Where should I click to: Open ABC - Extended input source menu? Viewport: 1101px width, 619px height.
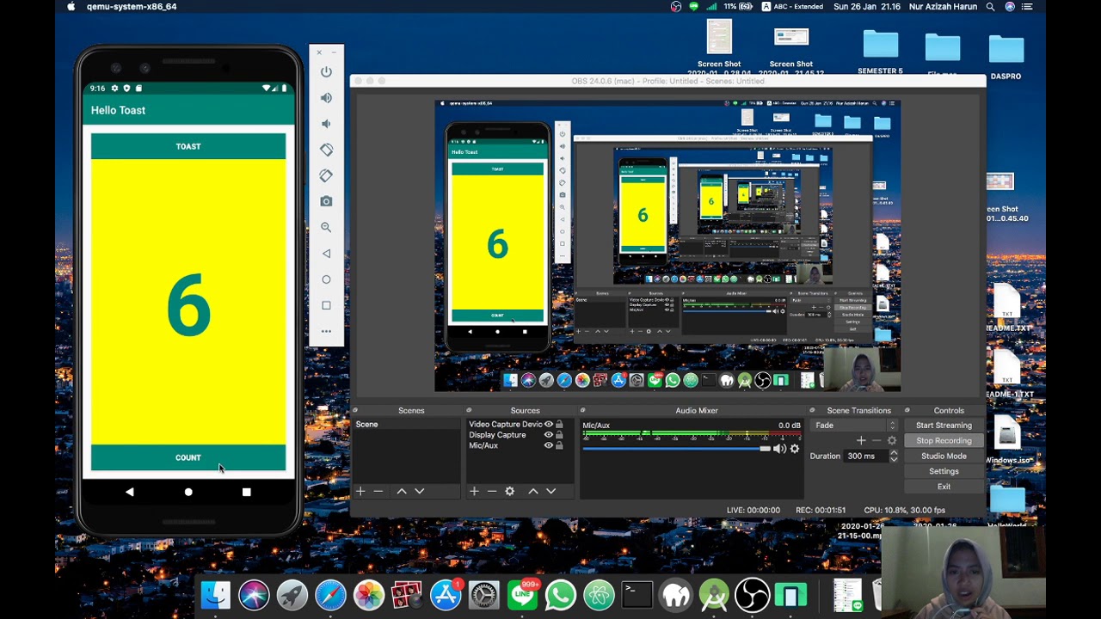792,7
